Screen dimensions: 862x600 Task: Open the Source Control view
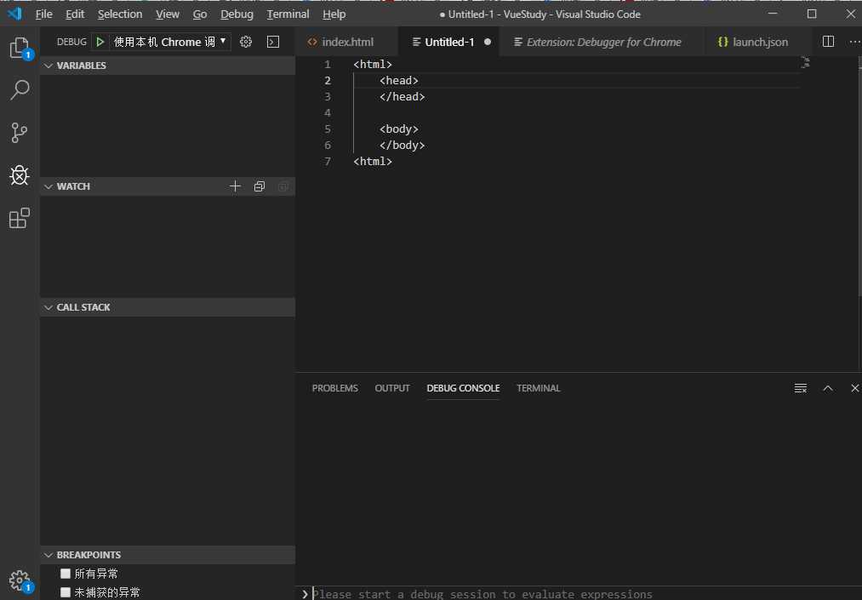tap(20, 133)
